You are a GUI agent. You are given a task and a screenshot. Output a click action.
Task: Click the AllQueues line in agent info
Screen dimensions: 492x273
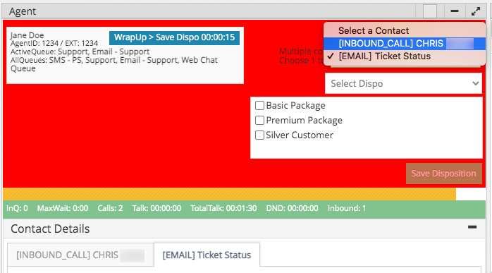114,64
